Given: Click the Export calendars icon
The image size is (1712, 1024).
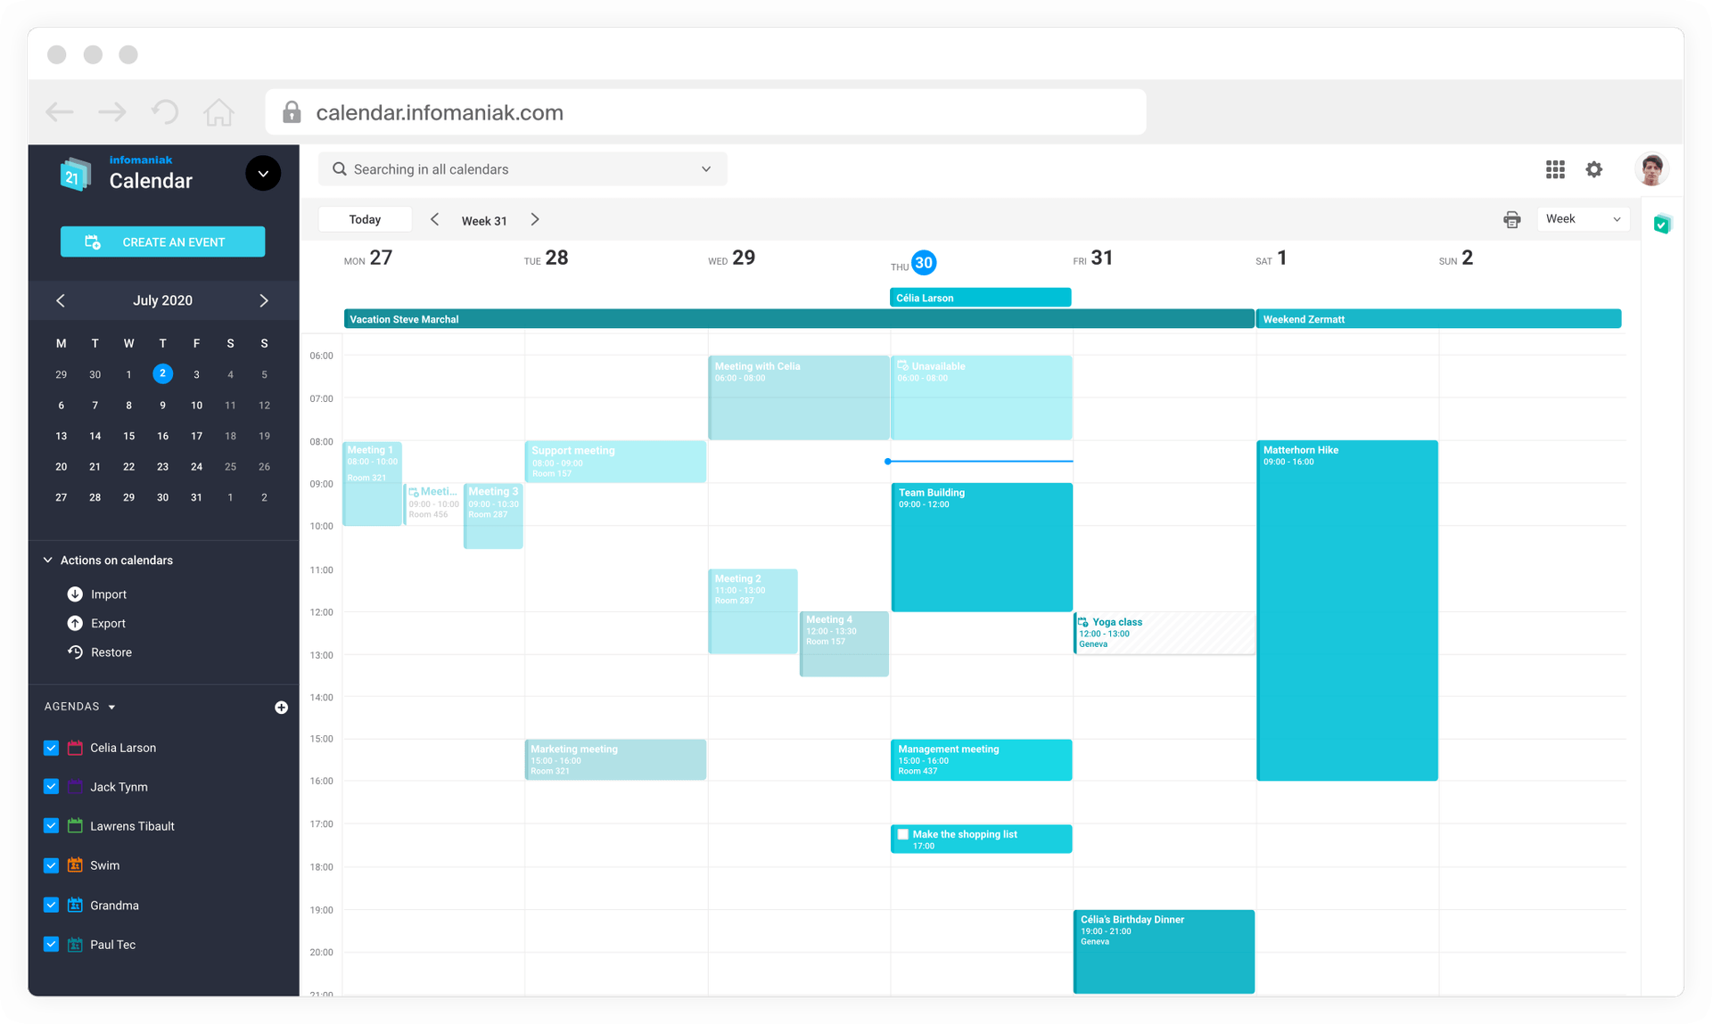Looking at the screenshot, I should coord(74,622).
